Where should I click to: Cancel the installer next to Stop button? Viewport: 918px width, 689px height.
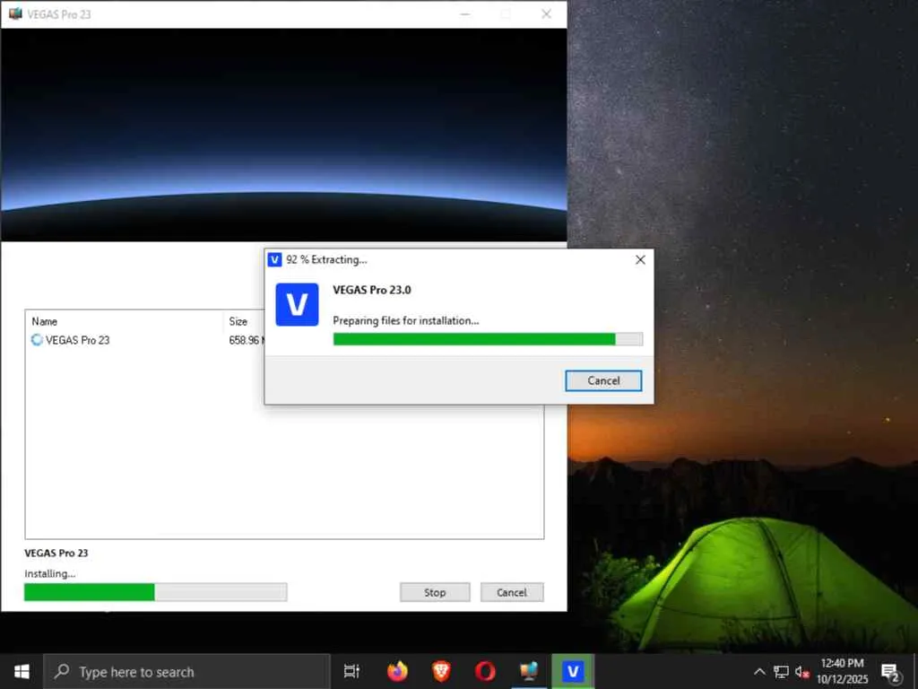click(x=512, y=592)
